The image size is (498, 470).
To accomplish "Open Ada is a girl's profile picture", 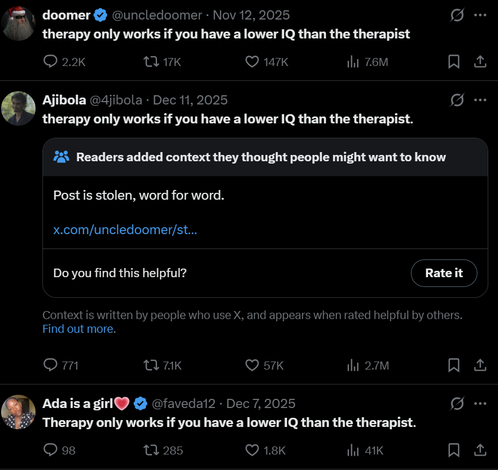I will [18, 412].
